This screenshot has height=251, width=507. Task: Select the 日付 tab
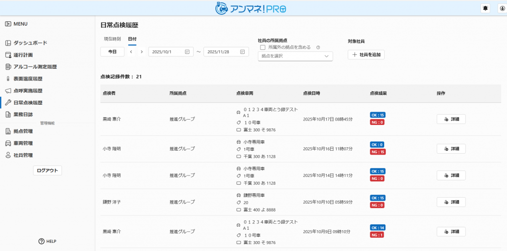(x=132, y=39)
